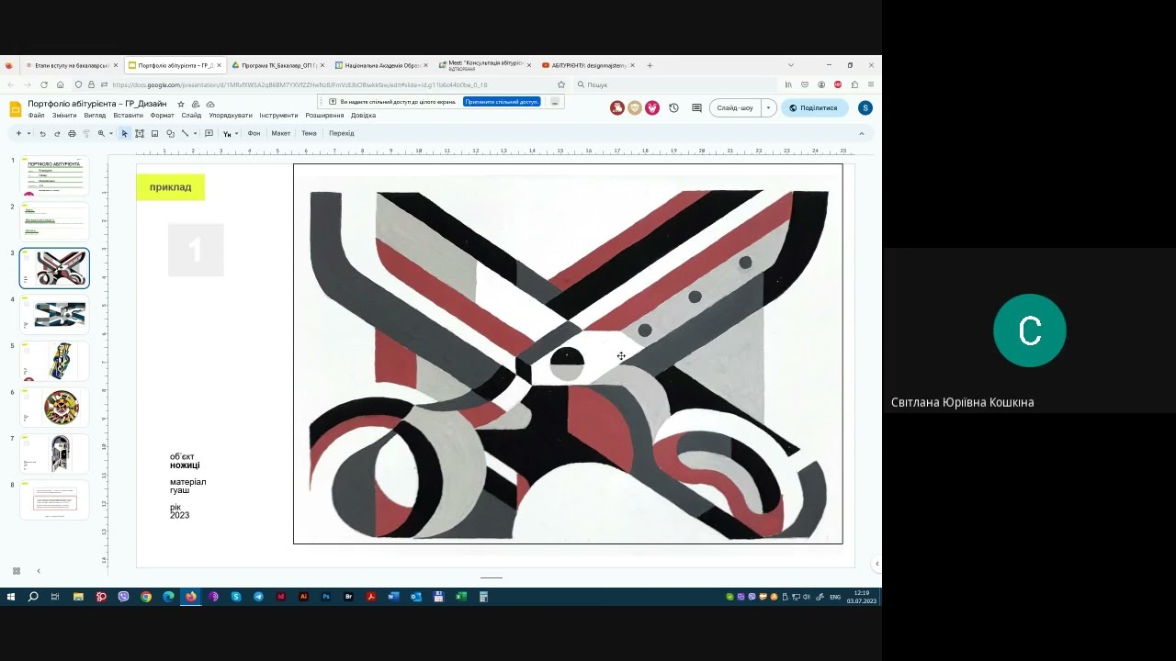The image size is (1176, 661).
Task: Click the Тема theme button
Action: 309,133
